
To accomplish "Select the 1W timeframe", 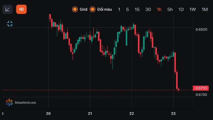I will point(192,10).
